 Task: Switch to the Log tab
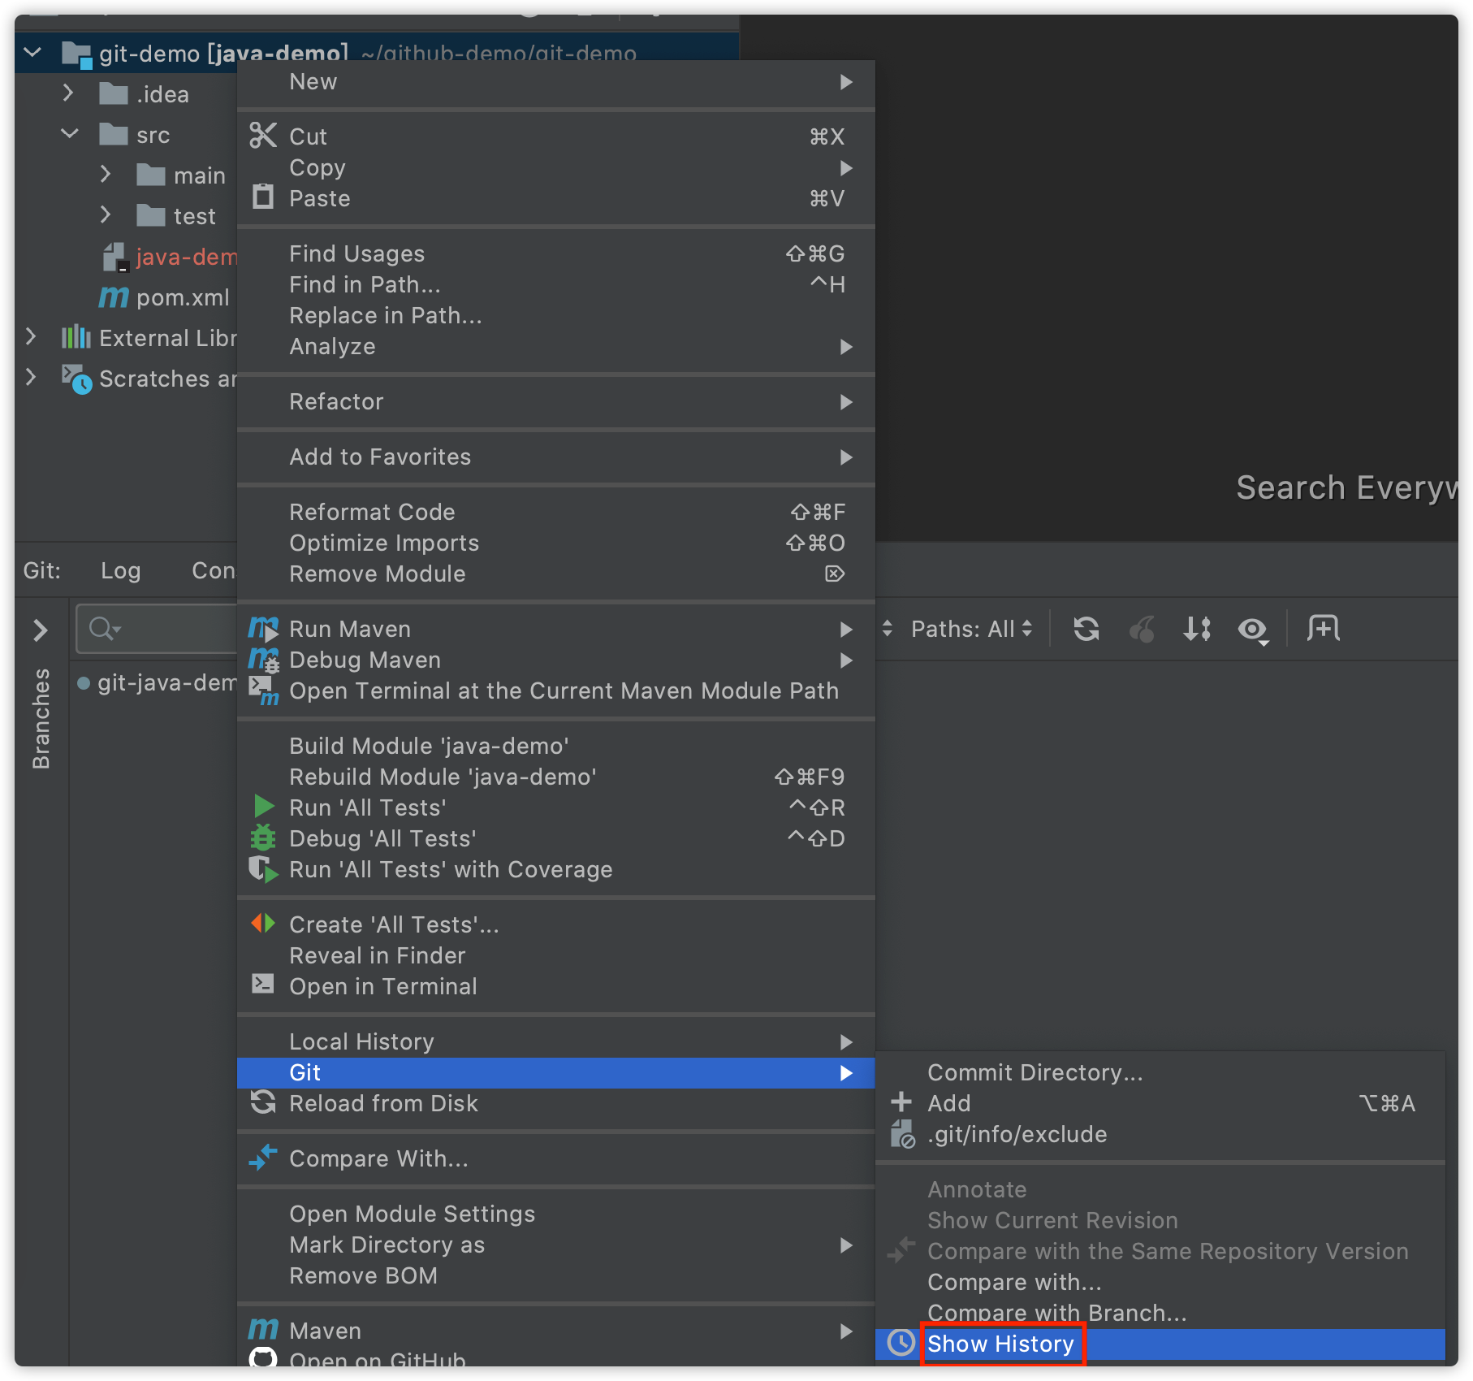point(120,570)
